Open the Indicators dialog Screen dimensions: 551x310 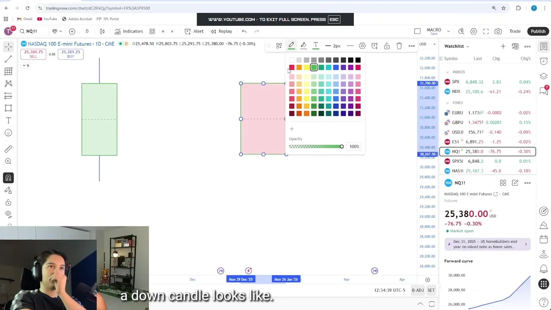(x=129, y=31)
